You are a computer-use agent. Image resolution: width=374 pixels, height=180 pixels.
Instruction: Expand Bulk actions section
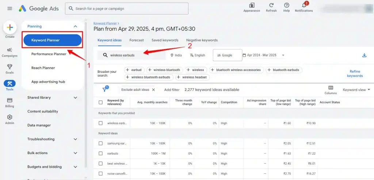(x=75, y=153)
